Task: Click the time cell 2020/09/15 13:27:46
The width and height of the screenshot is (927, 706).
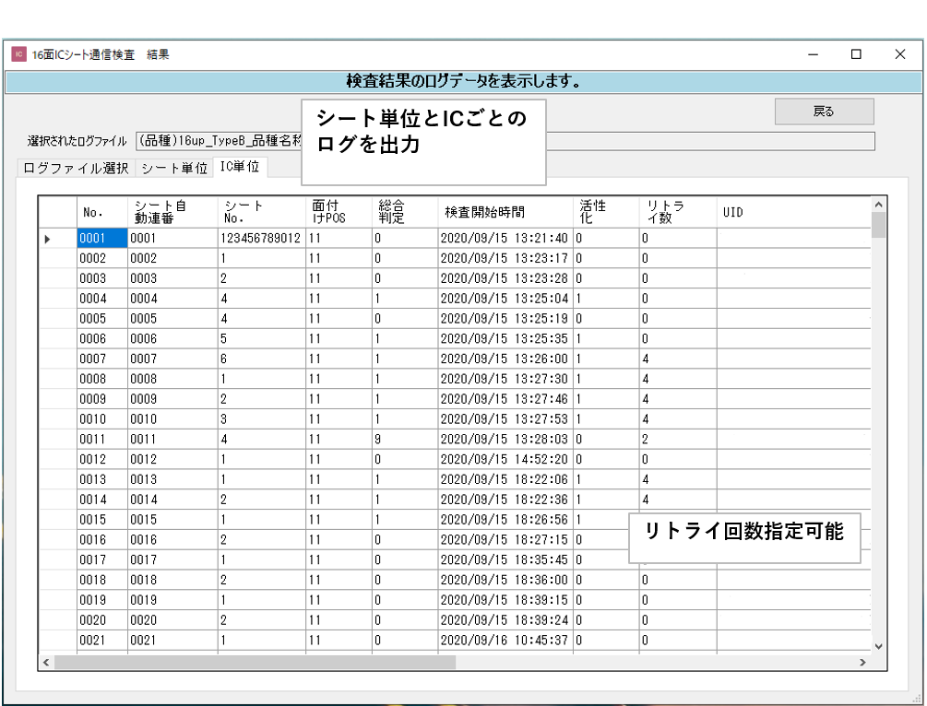Action: coord(505,399)
